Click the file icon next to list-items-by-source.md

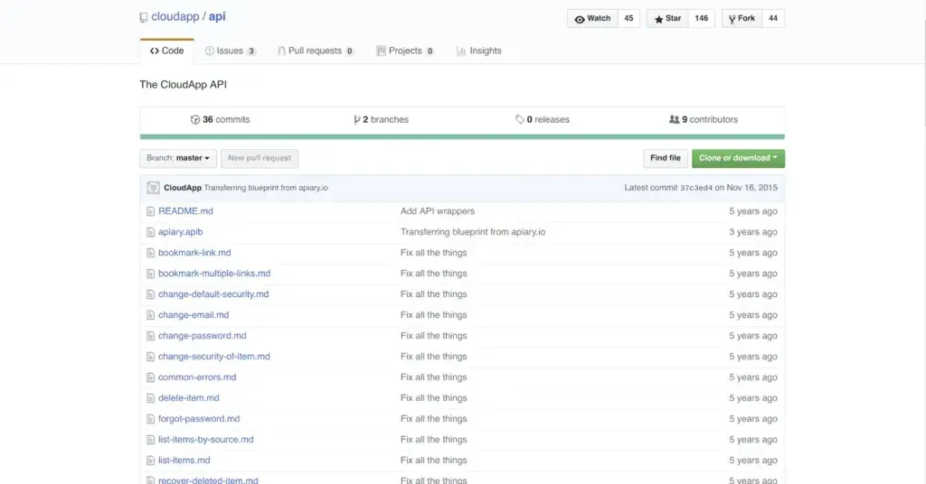point(151,440)
